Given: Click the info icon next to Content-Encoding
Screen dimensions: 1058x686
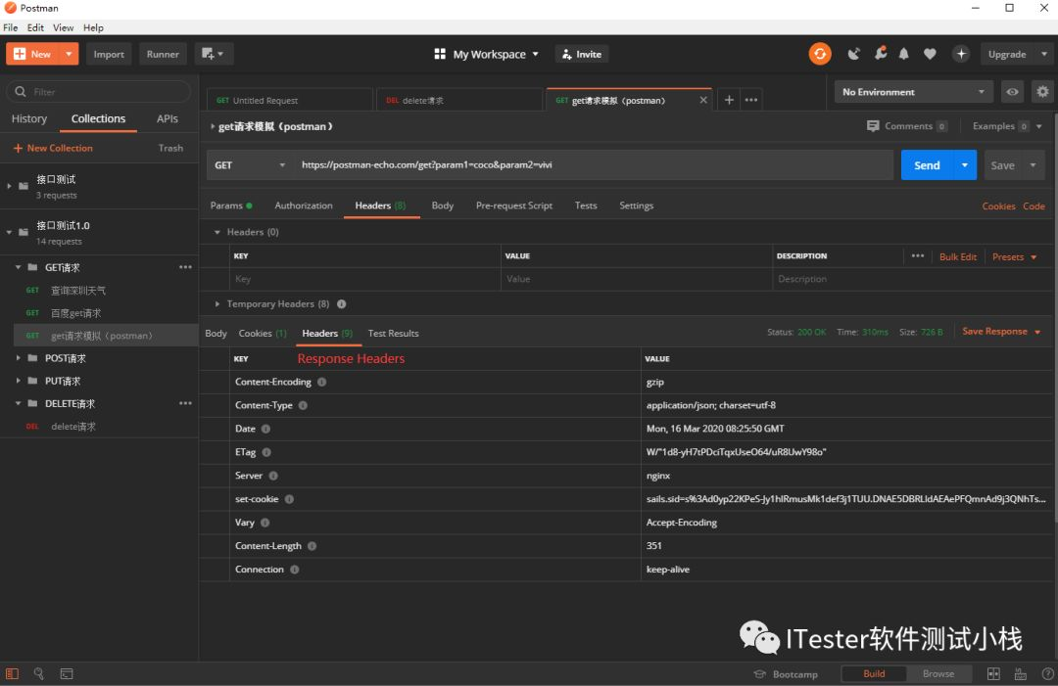Looking at the screenshot, I should (322, 382).
